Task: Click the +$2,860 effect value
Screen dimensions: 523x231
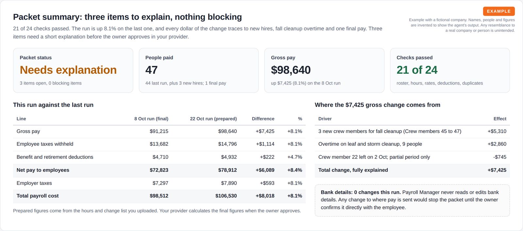Action: click(x=497, y=144)
